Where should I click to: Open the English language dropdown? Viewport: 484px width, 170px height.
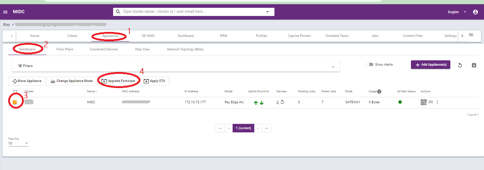pos(457,12)
